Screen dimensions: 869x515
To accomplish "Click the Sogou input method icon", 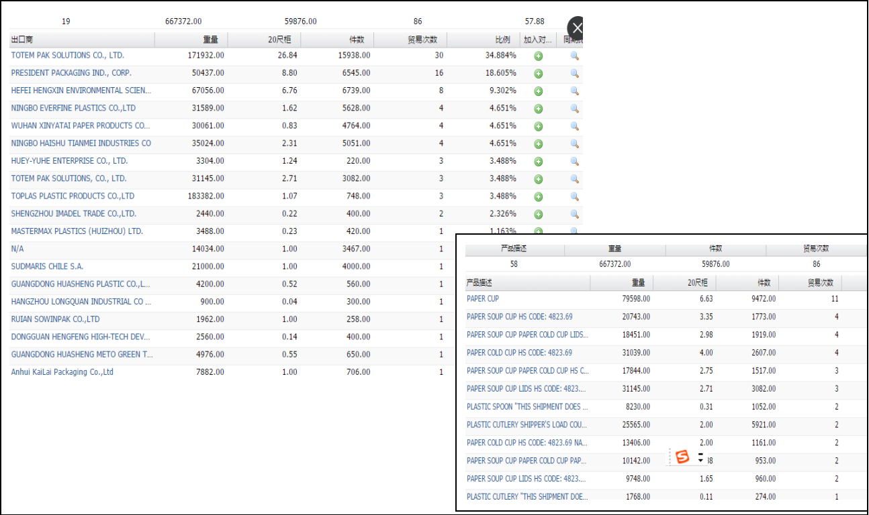I will (x=682, y=457).
